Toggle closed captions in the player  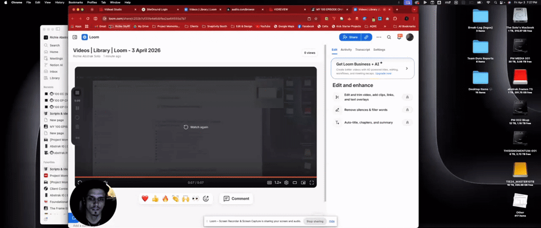(269, 183)
